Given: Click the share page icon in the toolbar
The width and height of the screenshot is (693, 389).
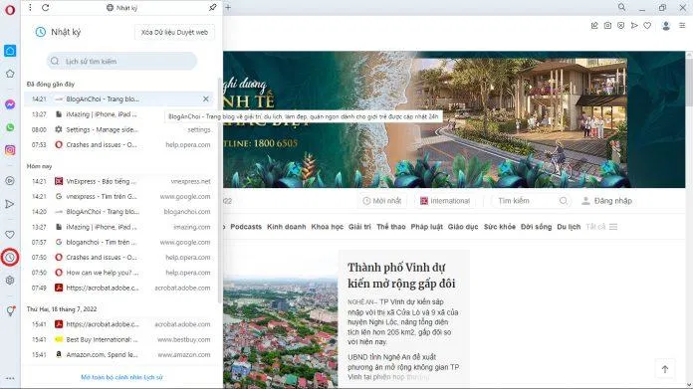Looking at the screenshot, I should tap(594, 26).
